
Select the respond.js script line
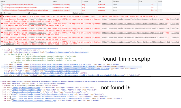[43, 58]
